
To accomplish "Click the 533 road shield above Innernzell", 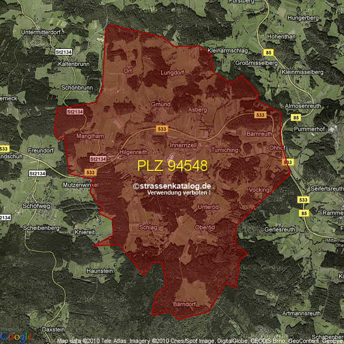I will tap(161, 129).
